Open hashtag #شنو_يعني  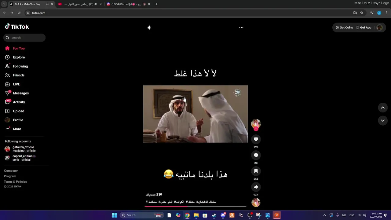click(166, 202)
